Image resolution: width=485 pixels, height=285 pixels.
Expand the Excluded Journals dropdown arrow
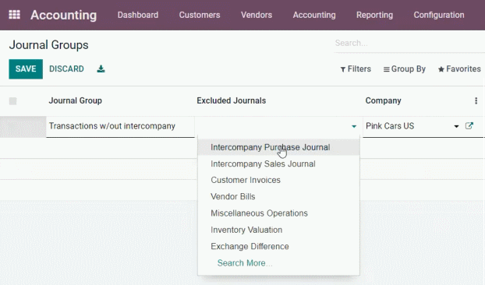pyautogui.click(x=354, y=126)
